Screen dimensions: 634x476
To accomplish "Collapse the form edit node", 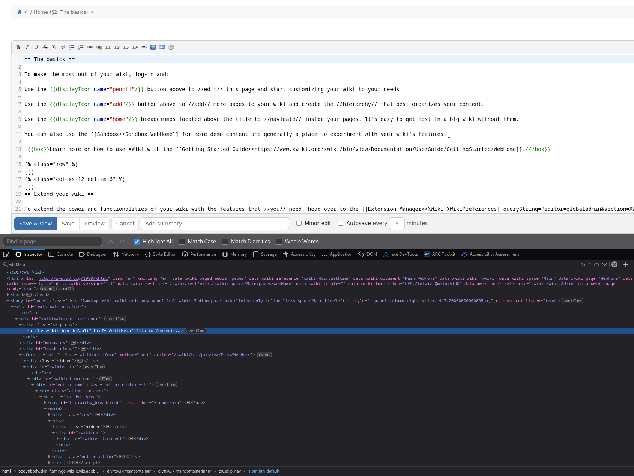I will click(20, 355).
